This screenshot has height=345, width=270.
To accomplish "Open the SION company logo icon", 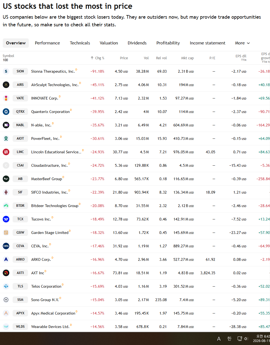I will pos(6,71).
